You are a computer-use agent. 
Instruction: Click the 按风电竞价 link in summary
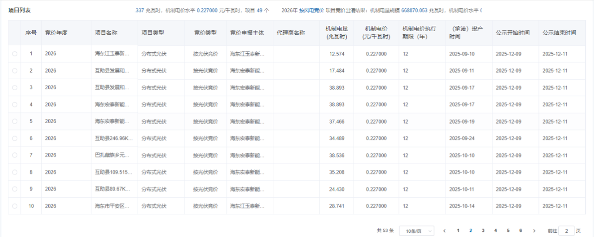click(x=311, y=10)
